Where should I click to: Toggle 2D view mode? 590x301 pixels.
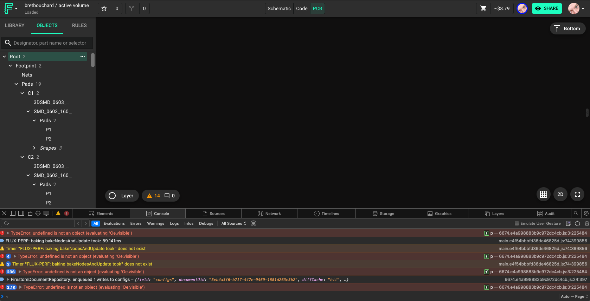pyautogui.click(x=560, y=194)
